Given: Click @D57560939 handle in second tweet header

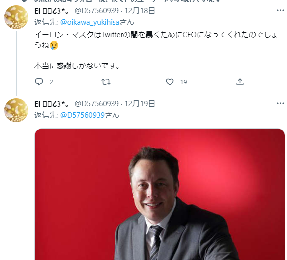Looking at the screenshot, I should [x=97, y=104].
